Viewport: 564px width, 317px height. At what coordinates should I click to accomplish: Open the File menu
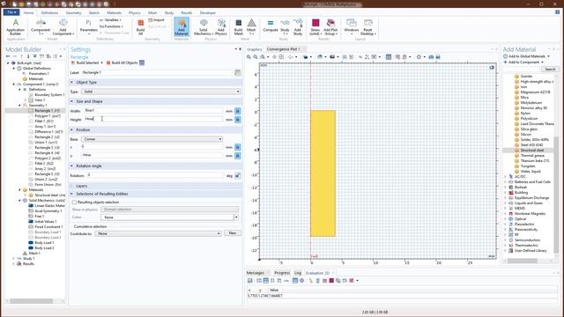11,12
